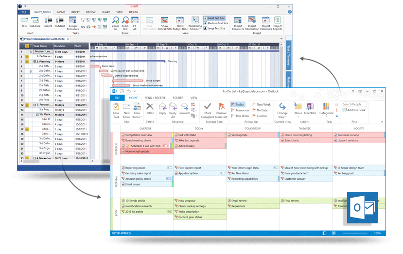Screen dimensions: 403x254
Task: Open Project Calendars in Gantt ribbon
Action: tap(266, 23)
